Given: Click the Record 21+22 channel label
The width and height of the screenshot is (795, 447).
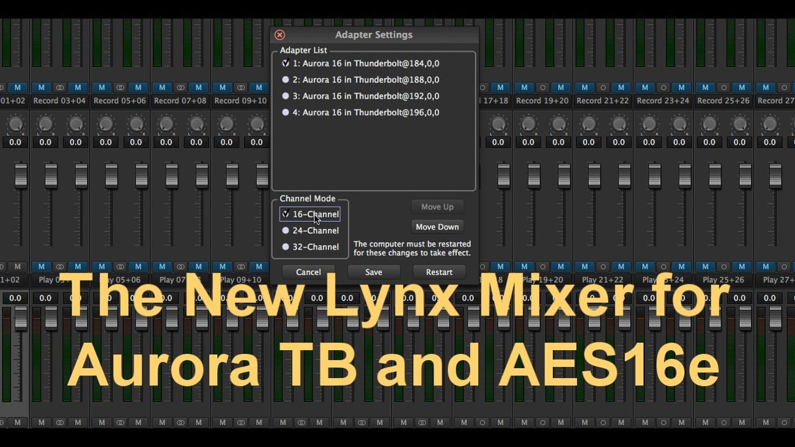Looking at the screenshot, I should click(x=602, y=101).
